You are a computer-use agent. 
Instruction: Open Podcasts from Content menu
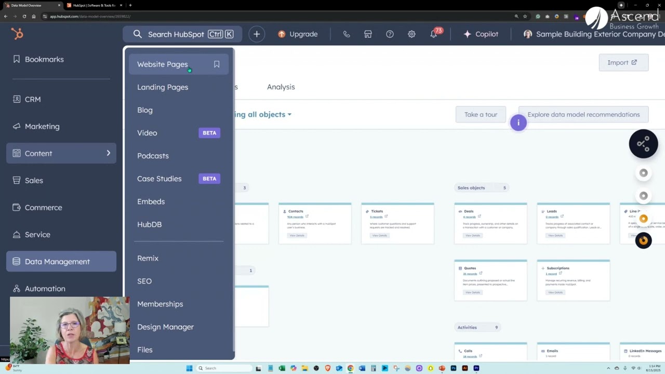click(153, 156)
